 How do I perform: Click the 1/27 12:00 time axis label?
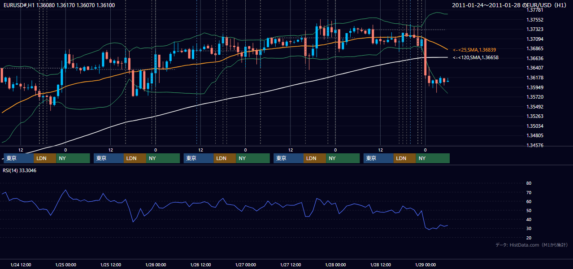(x=291, y=265)
